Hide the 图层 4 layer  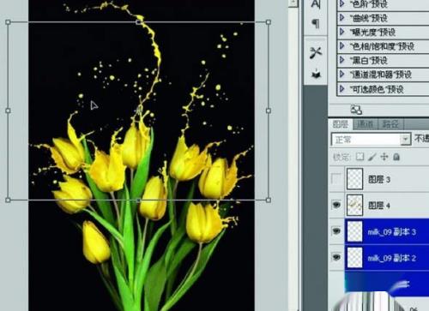tap(336, 205)
